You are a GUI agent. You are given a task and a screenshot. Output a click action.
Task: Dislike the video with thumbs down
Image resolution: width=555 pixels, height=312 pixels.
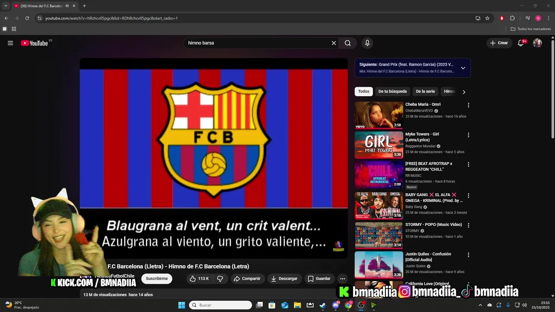click(x=220, y=279)
